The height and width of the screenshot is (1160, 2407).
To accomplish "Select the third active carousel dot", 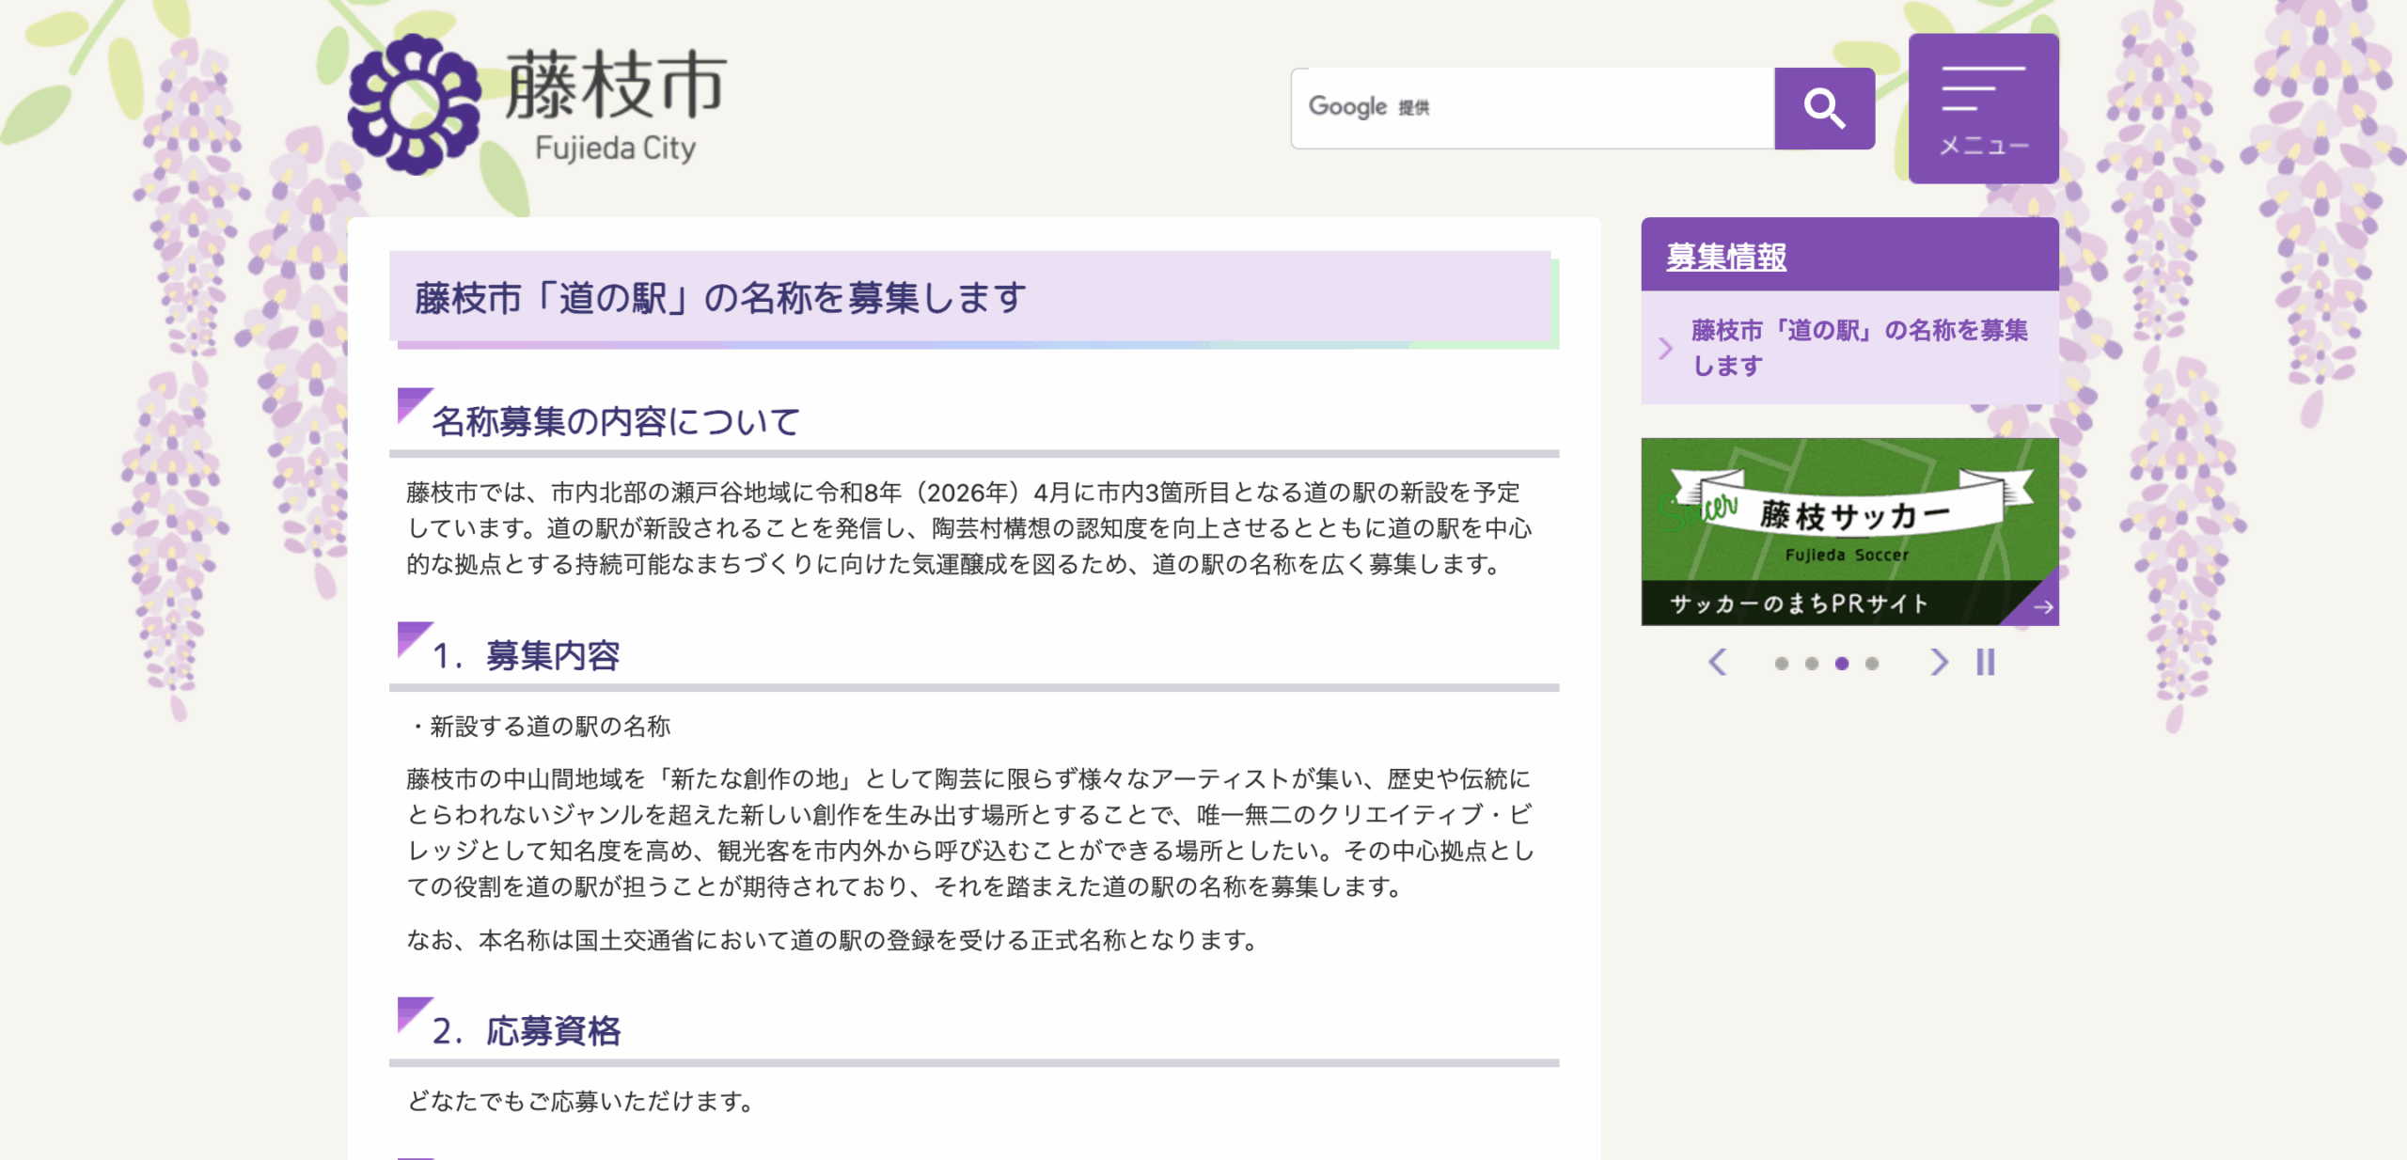I will [1841, 664].
